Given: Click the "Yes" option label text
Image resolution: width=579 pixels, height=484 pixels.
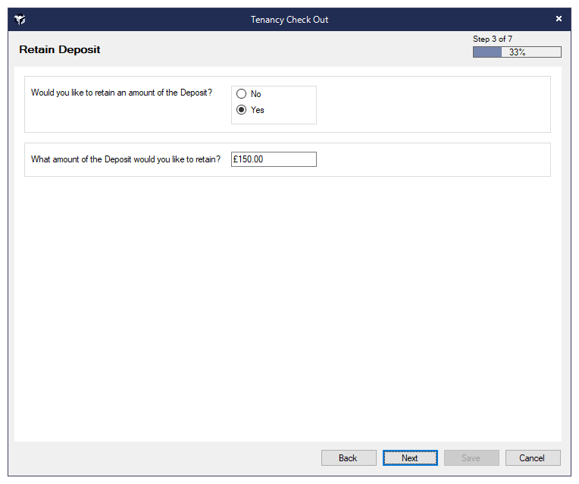Looking at the screenshot, I should coord(258,110).
